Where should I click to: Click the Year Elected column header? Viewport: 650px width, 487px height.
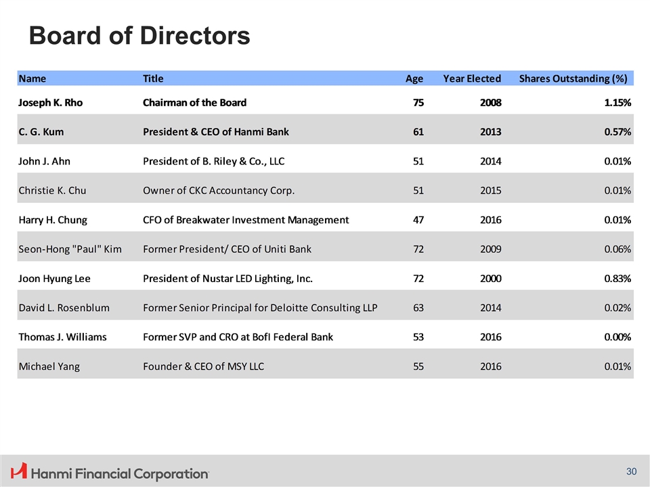[x=472, y=78]
